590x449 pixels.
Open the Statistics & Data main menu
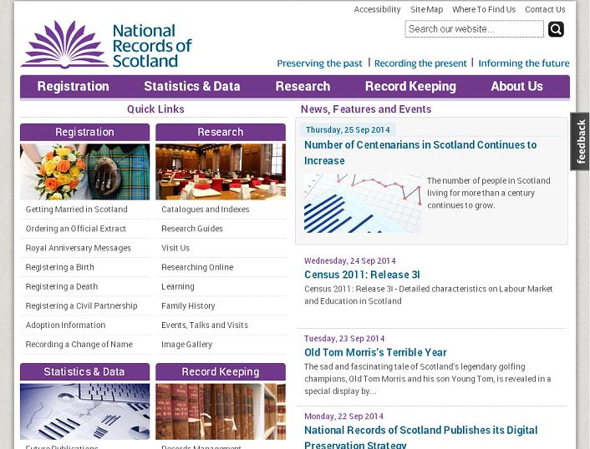point(192,87)
